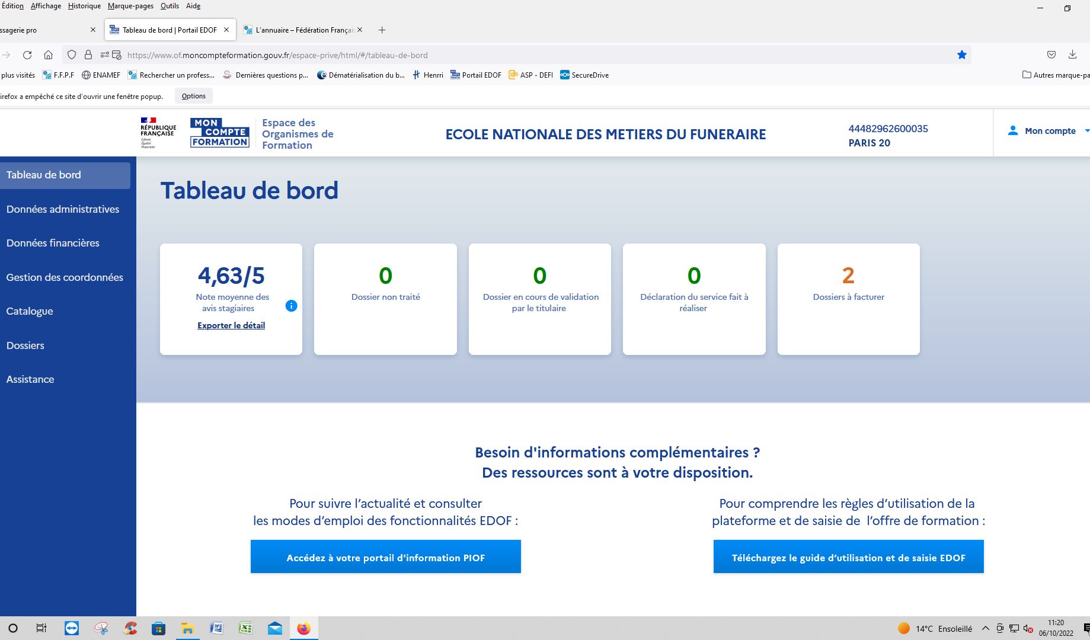
Task: Open the Dématérialisation du b... bookmark
Action: point(361,75)
